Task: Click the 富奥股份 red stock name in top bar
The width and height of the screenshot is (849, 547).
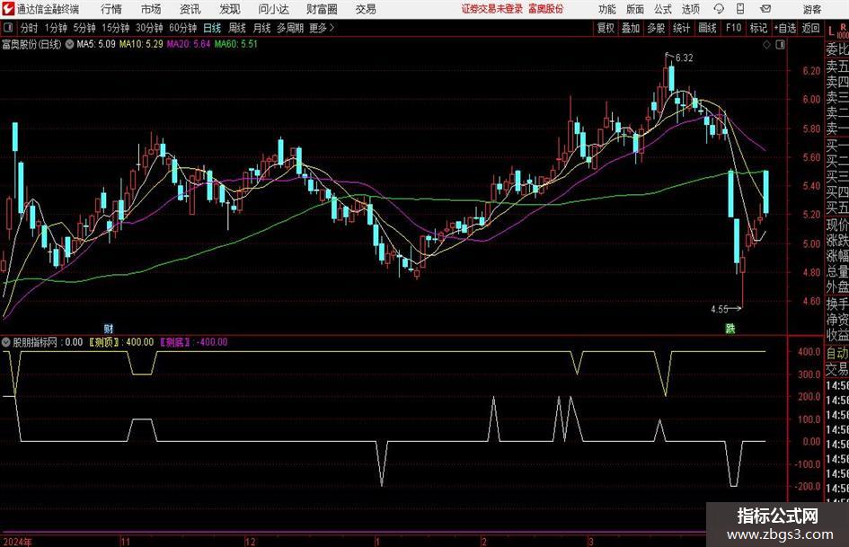Action: (x=546, y=9)
